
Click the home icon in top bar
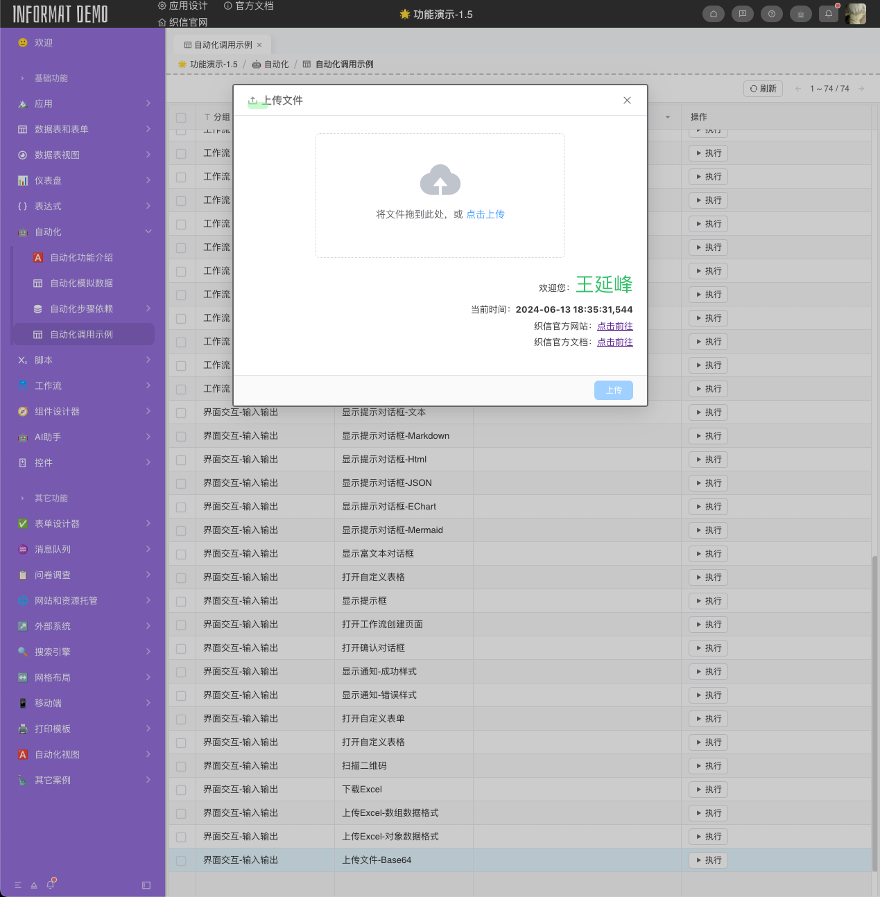point(714,14)
